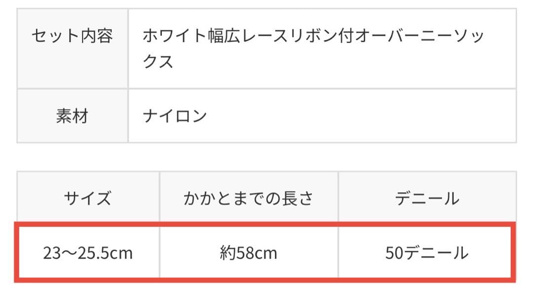Image resolution: width=533 pixels, height=294 pixels.
Task: Click the サイズ column header
Action: pos(87,199)
